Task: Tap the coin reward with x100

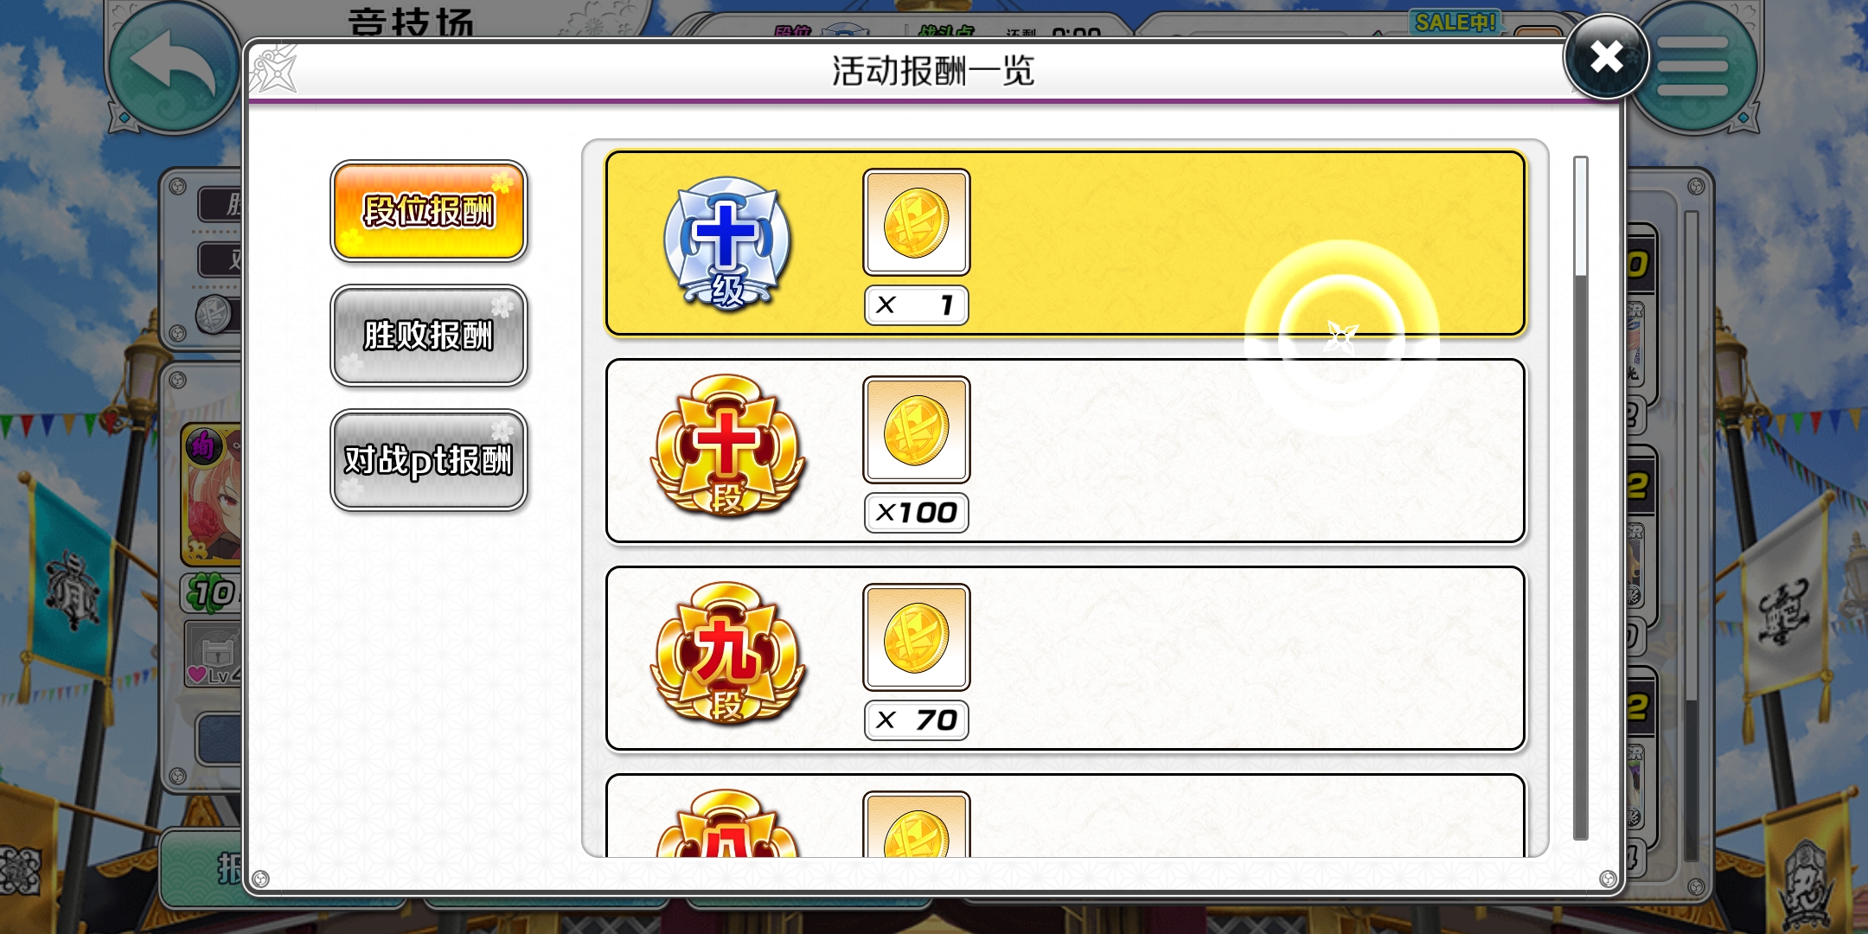Action: coord(917,431)
